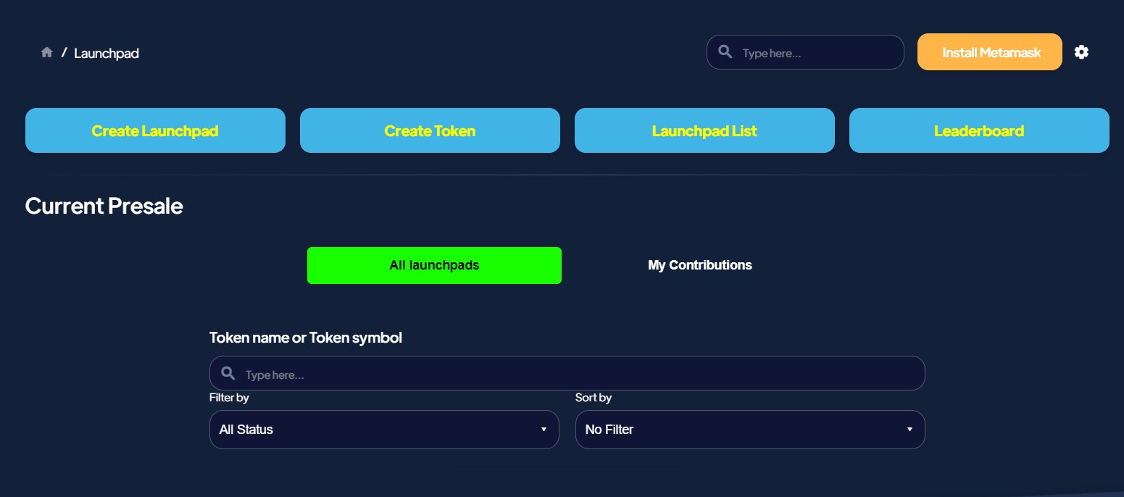Click the Token name or Token symbol label

pos(306,338)
